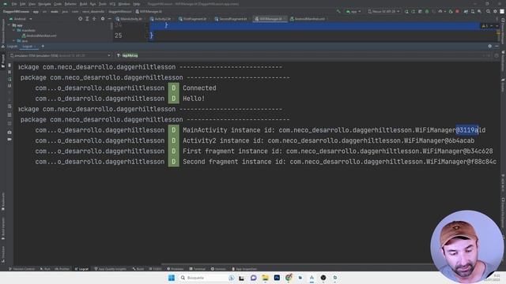
Task: Click the Search Everywhere magnifier icon
Action: [488, 11]
